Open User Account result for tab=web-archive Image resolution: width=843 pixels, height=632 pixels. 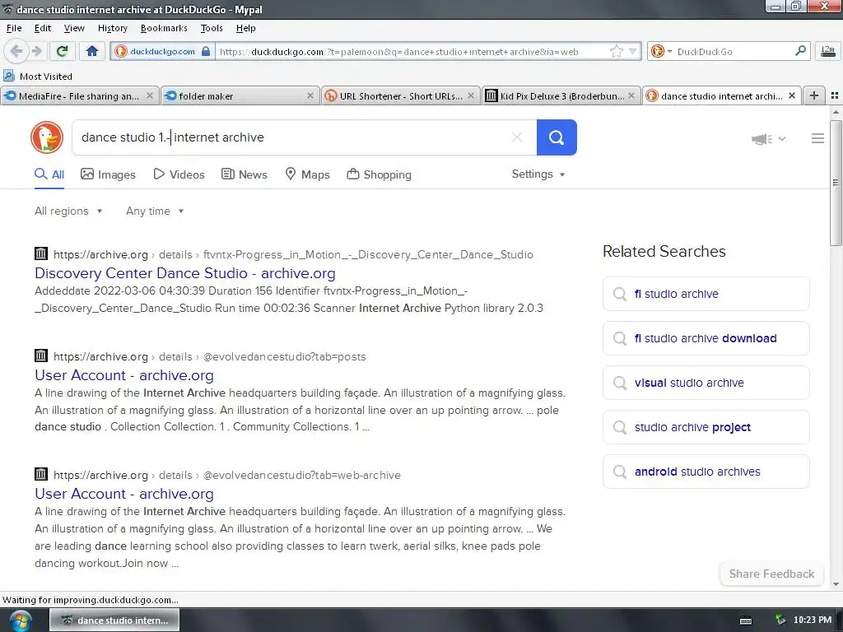tap(124, 494)
